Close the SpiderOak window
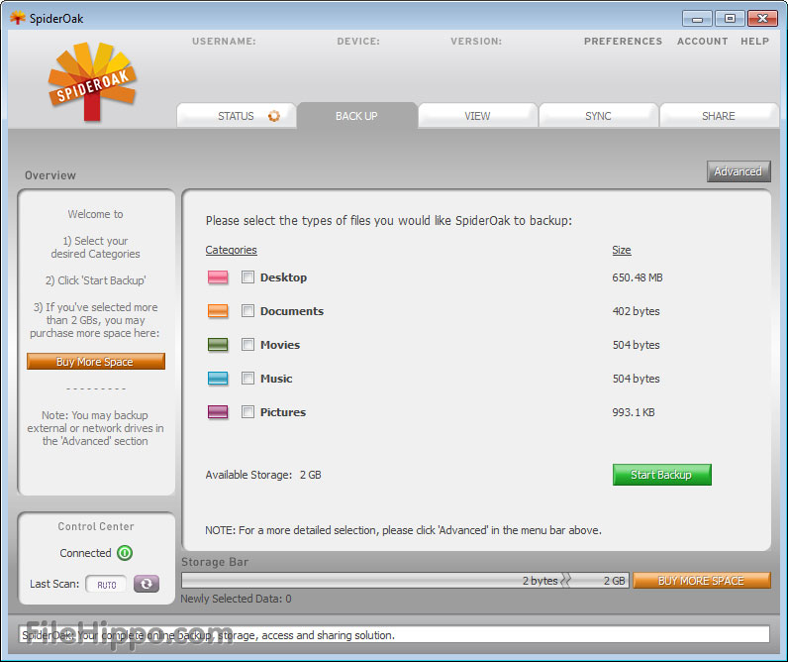Viewport: 788px width, 662px height. click(x=762, y=19)
